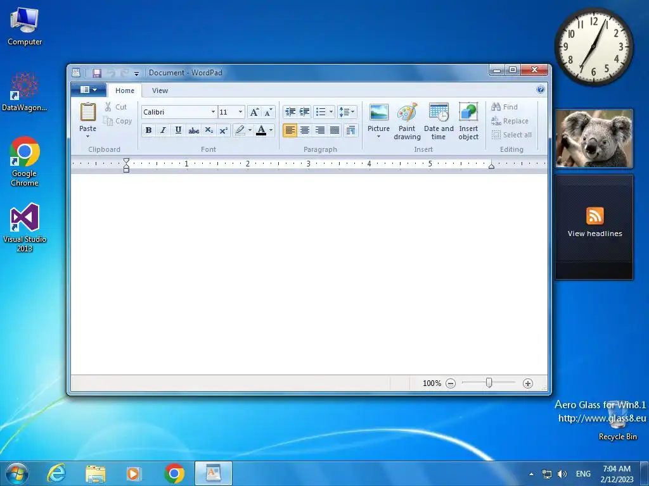Image resolution: width=649 pixels, height=486 pixels.
Task: Open Windows Media Player from taskbar
Action: tap(134, 473)
